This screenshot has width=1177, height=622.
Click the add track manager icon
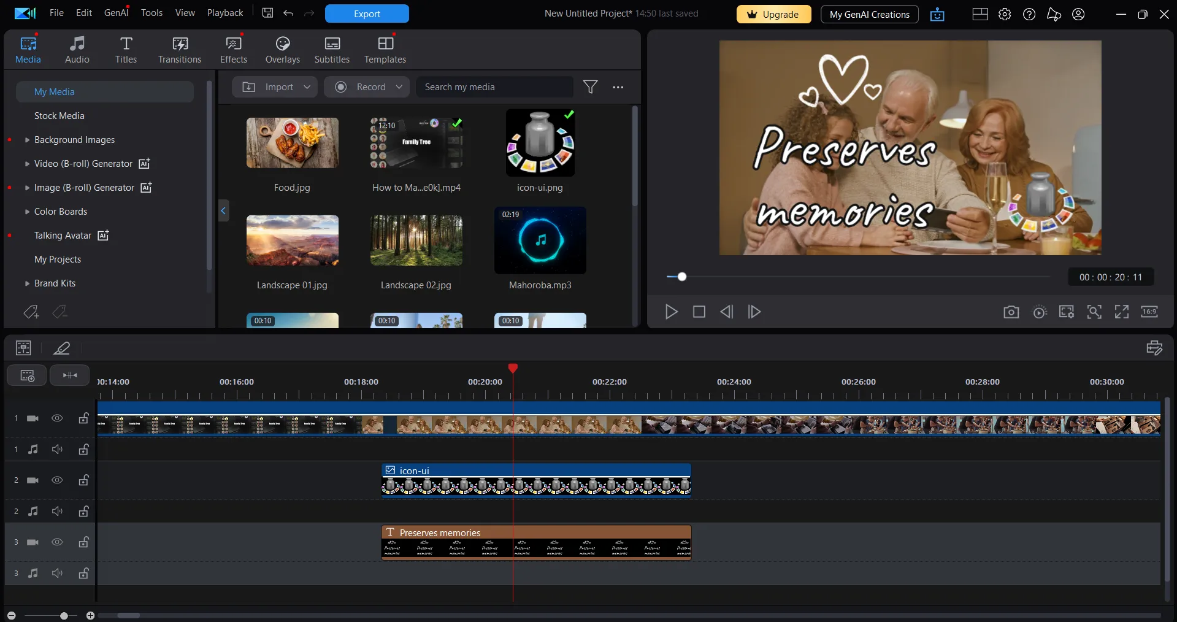27,375
